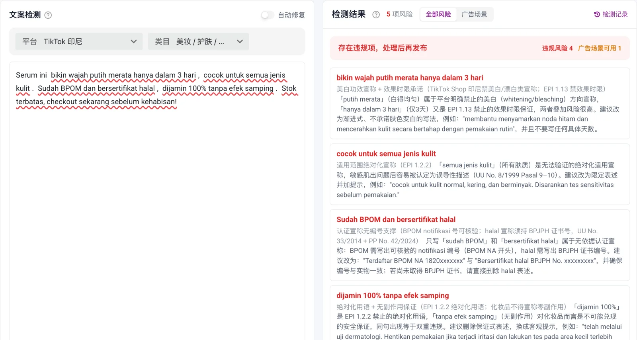Select flagged phrase 'bikin wajah putih merata' in editor
The image size is (637, 340).
[91, 75]
